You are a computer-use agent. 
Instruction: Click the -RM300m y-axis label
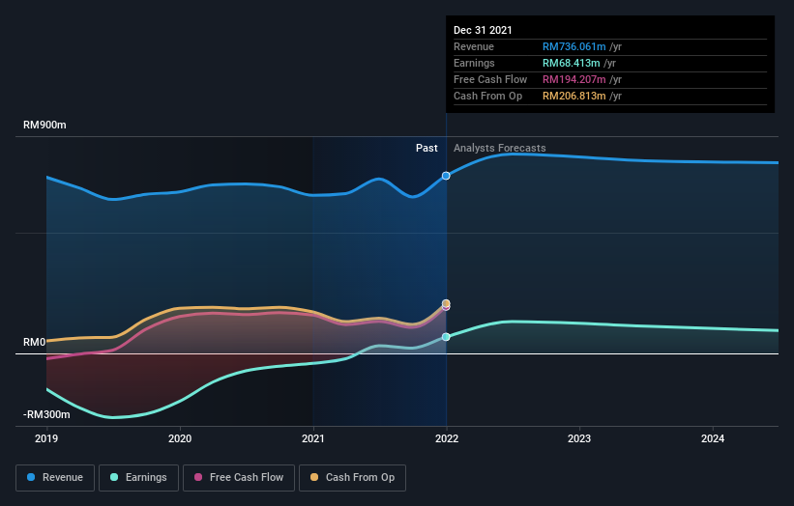(47, 414)
